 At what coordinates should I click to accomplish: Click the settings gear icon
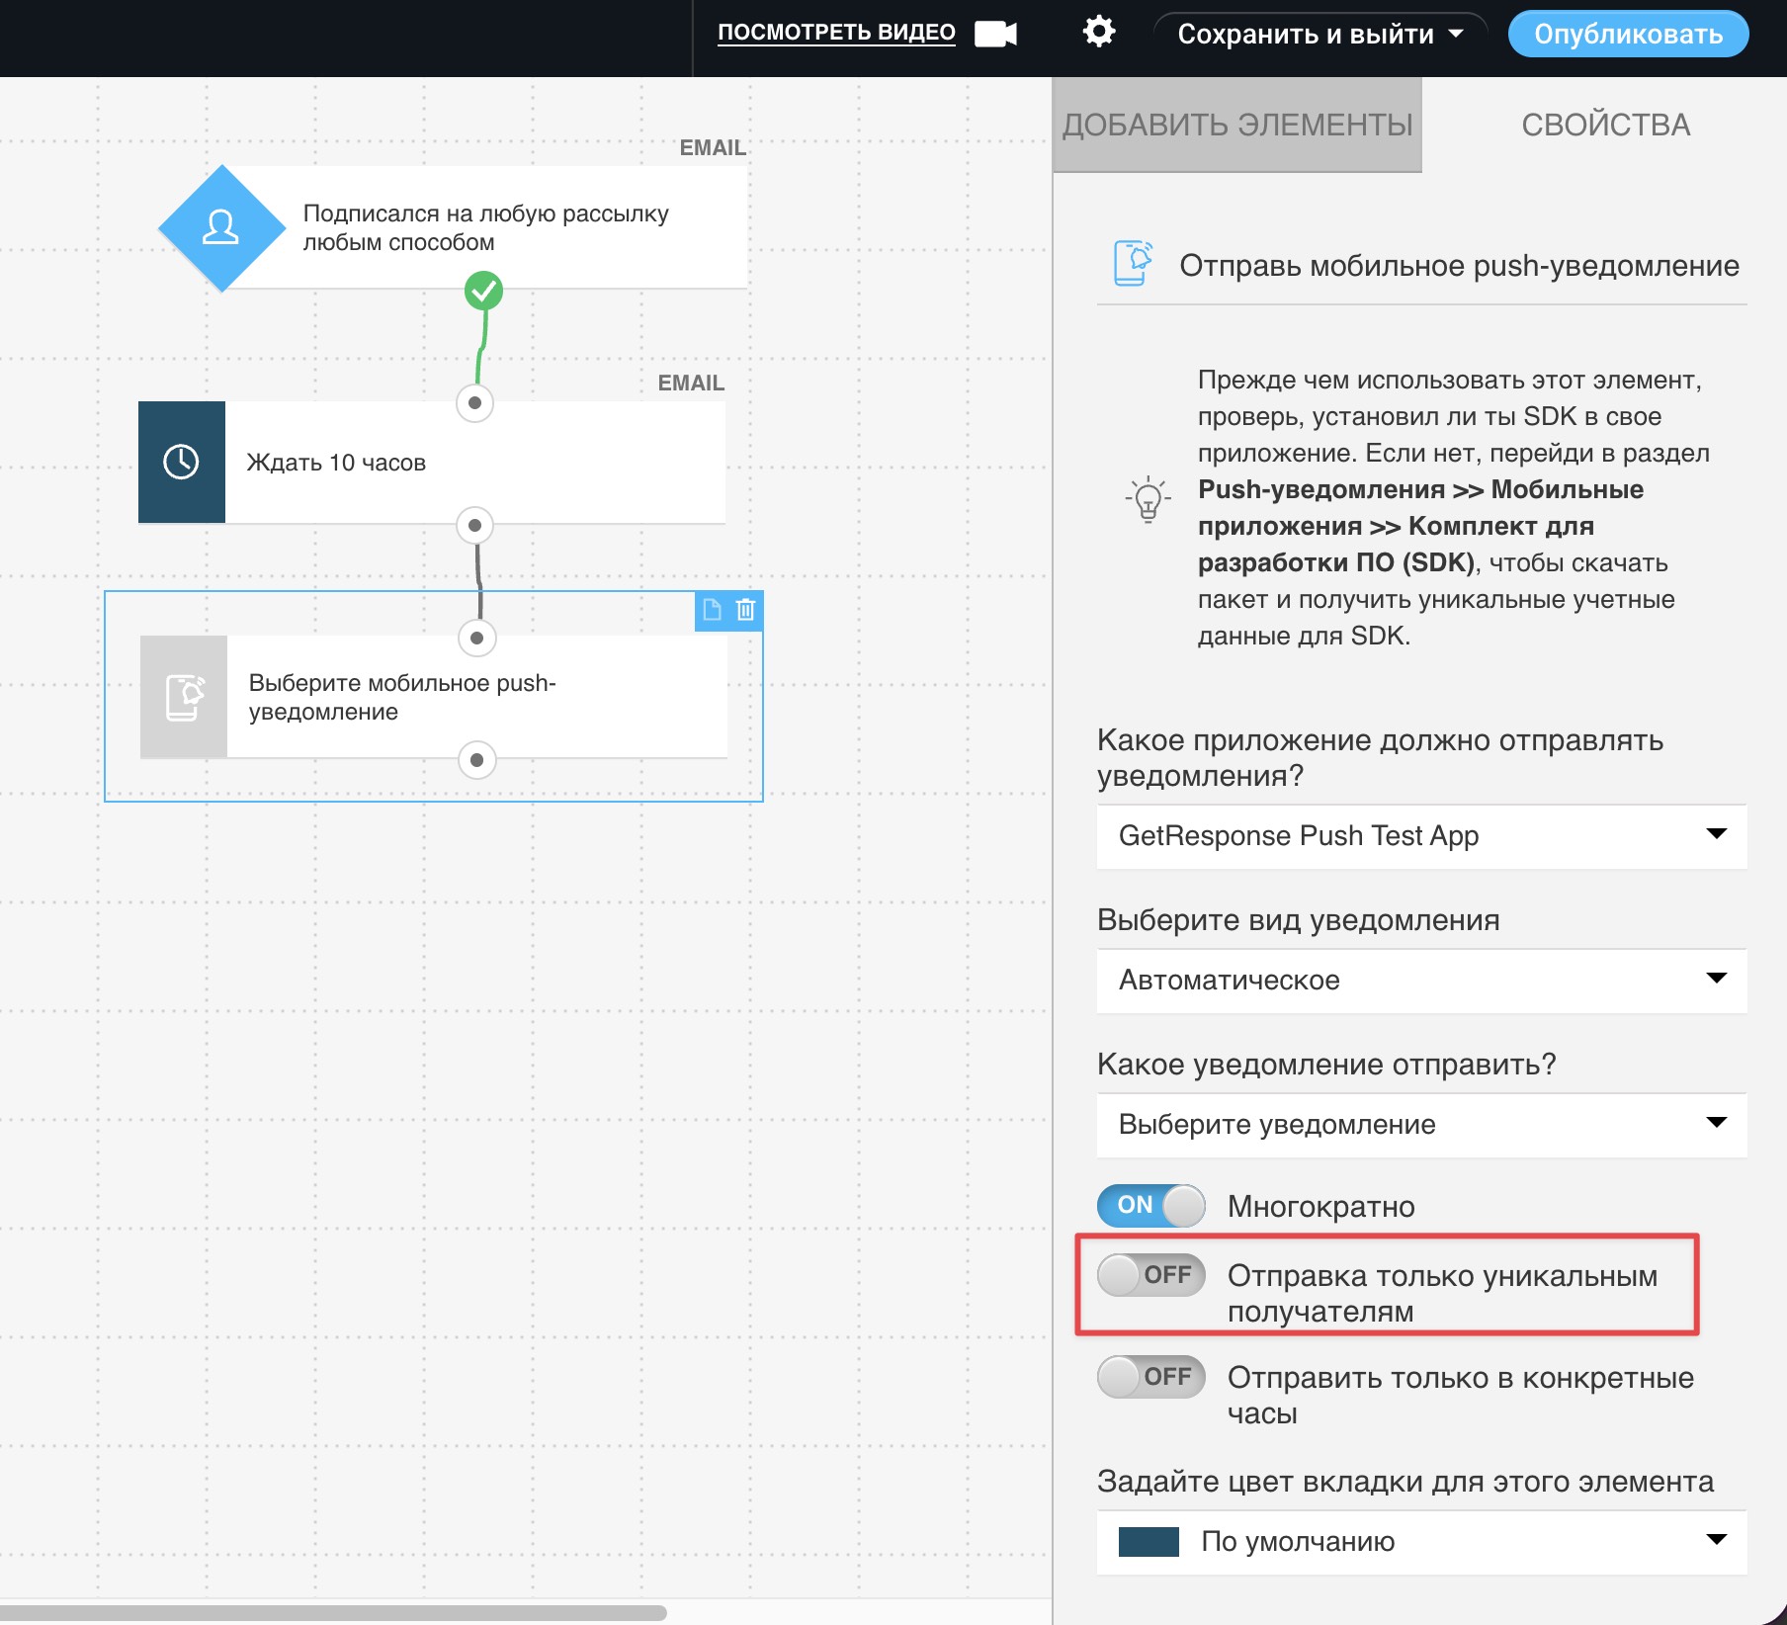pos(1098,33)
